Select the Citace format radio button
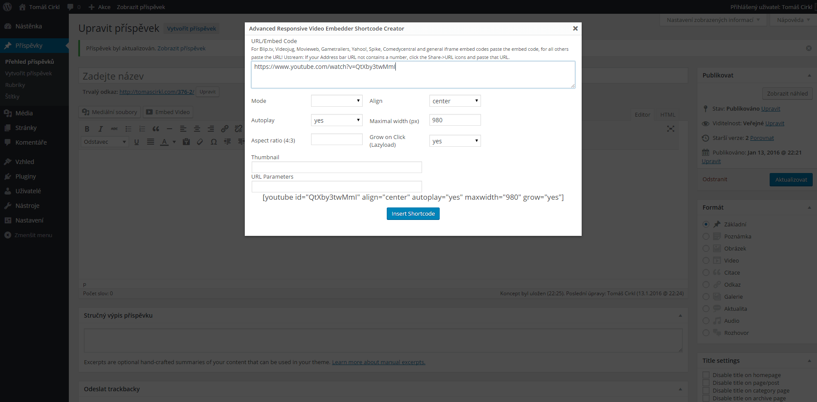 pyautogui.click(x=706, y=272)
